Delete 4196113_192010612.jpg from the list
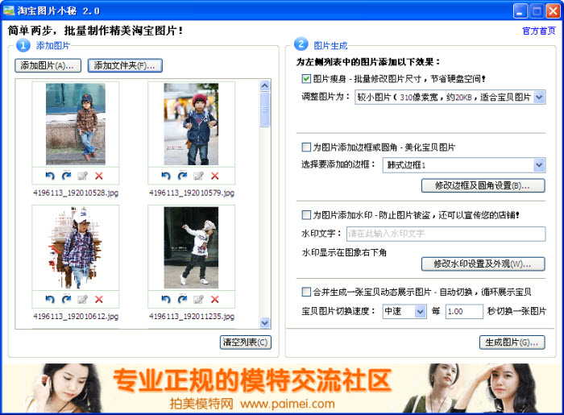Screen dimensions: 564x415 (x=99, y=299)
